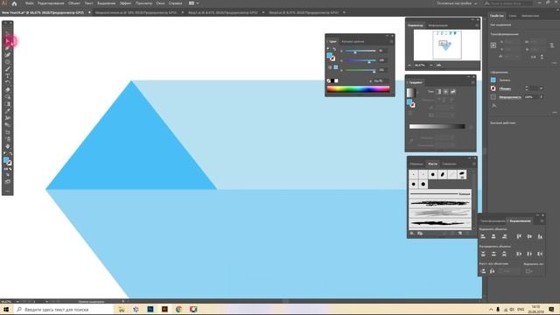Select the Eyedropper tool
The height and width of the screenshot is (315, 560).
[x=8, y=111]
